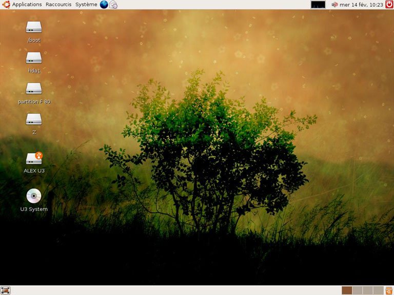The image size is (394, 295).
Task: Open the Système menu
Action: (x=86, y=5)
